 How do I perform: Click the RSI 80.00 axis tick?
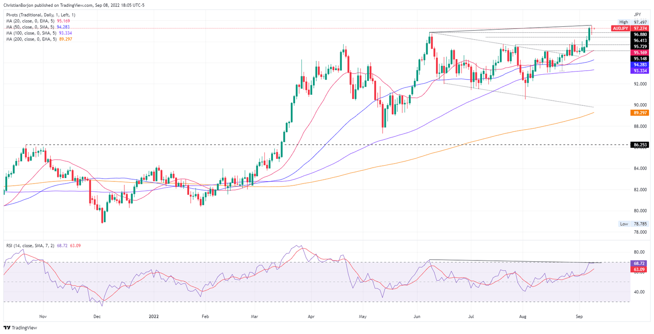[640, 252]
